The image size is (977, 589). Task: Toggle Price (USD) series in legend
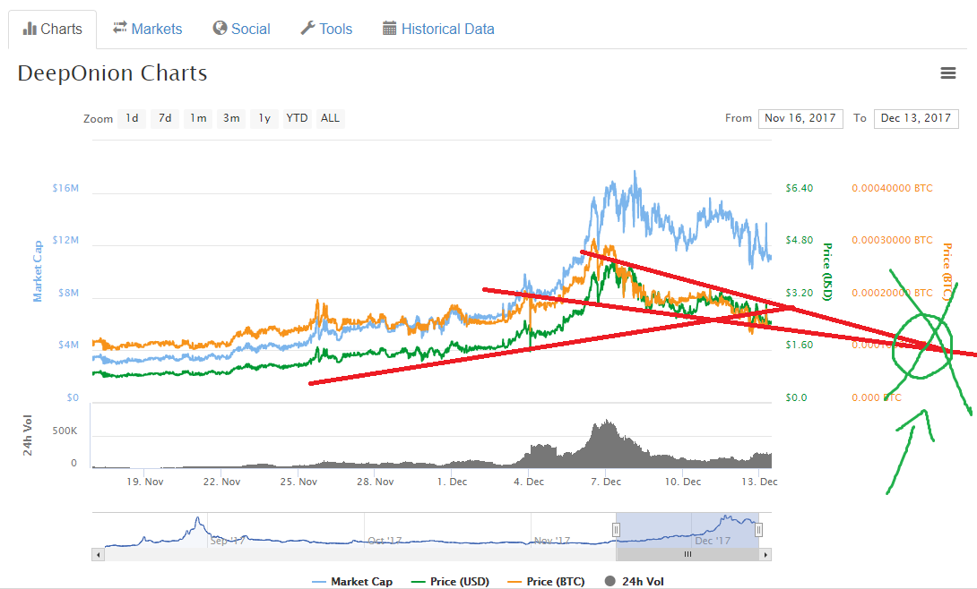[x=451, y=582]
